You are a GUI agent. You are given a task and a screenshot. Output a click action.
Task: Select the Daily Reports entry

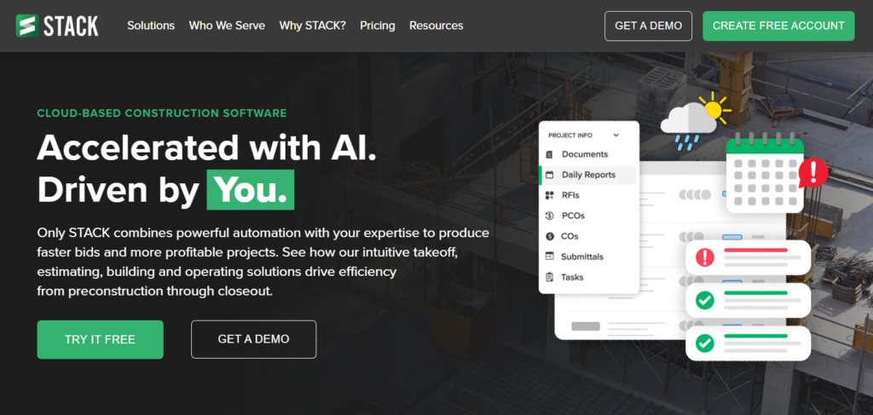(588, 175)
